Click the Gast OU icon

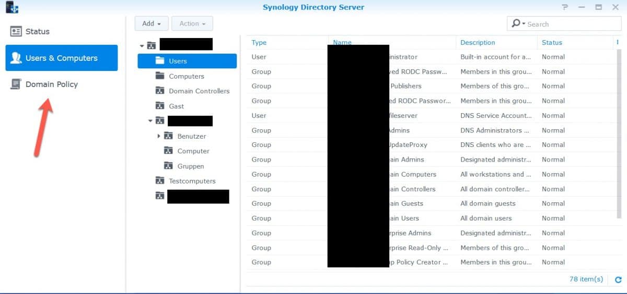tap(160, 106)
